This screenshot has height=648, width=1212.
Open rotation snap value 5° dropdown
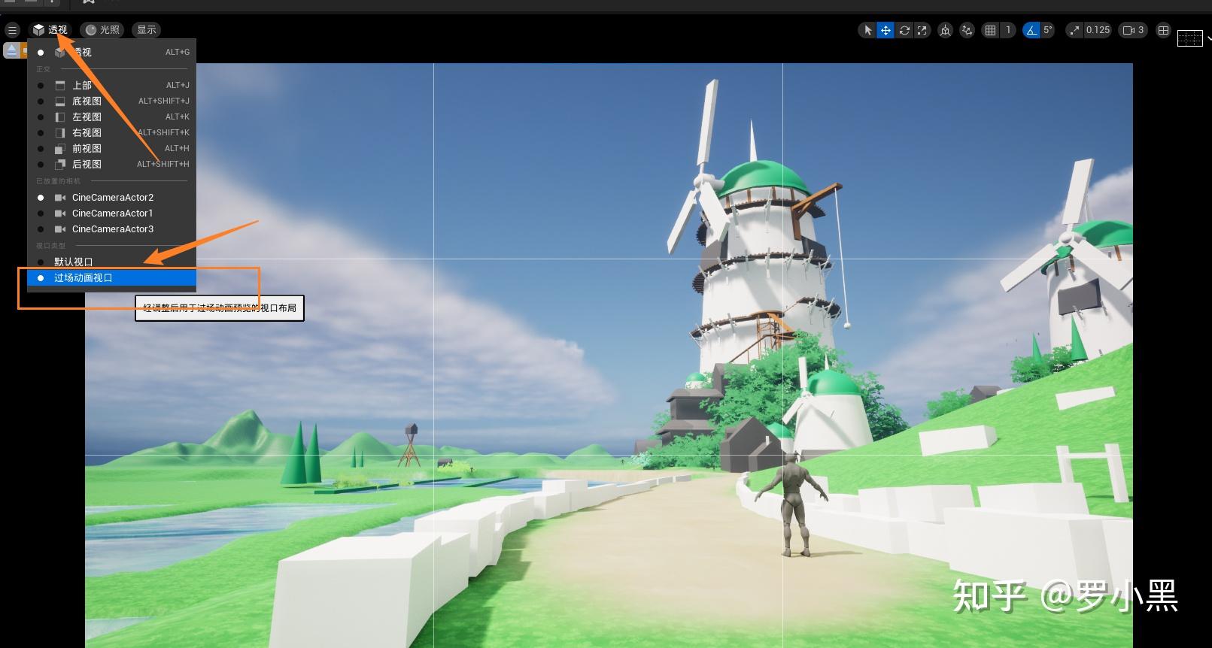tap(1048, 30)
